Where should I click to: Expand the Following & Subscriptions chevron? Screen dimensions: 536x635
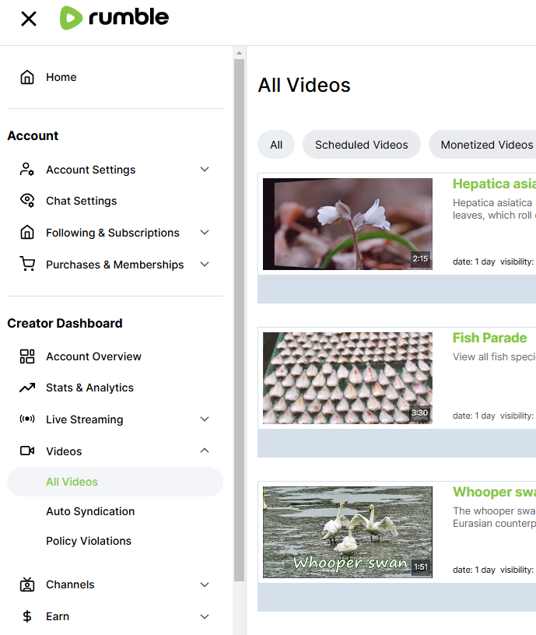point(205,233)
